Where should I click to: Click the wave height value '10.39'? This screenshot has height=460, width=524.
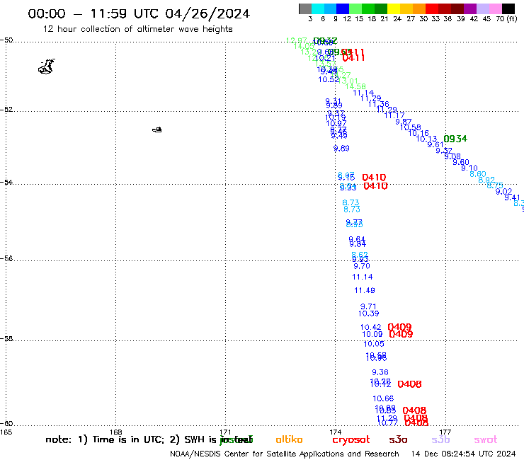369,314
